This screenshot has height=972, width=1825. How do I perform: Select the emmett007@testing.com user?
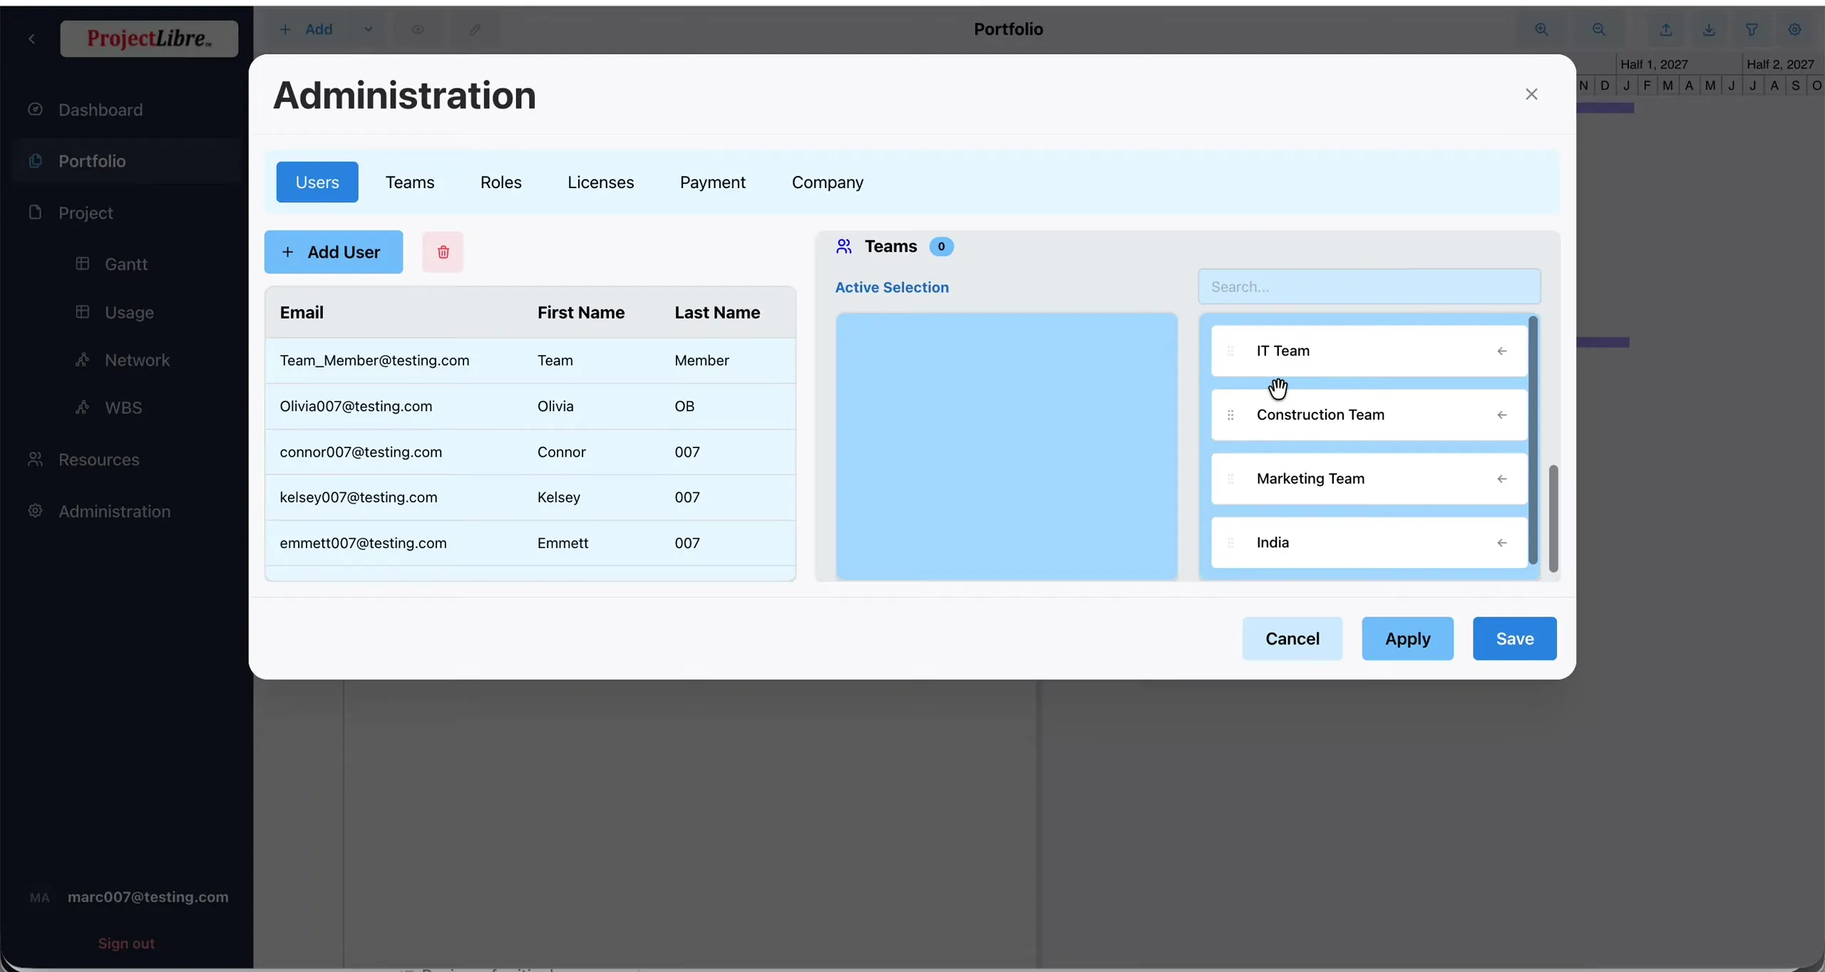(530, 543)
